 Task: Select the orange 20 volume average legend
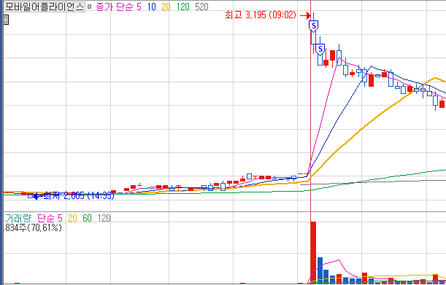point(72,218)
